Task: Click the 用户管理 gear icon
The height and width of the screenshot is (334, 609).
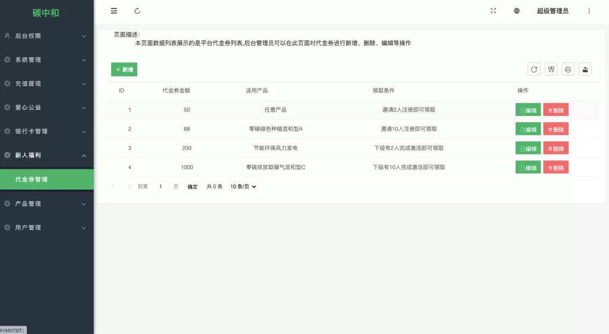Action: [7, 227]
